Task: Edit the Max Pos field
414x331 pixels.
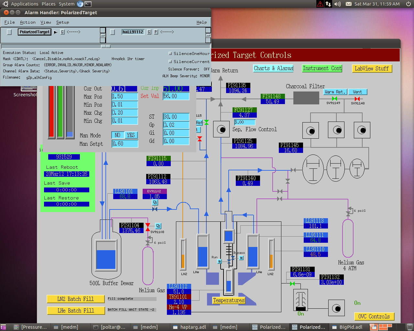Action: [x=125, y=96]
